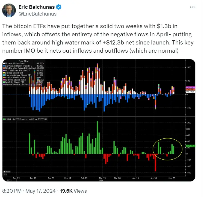Click the May 15 date axis label
207x197 pixels.
pos(172,178)
